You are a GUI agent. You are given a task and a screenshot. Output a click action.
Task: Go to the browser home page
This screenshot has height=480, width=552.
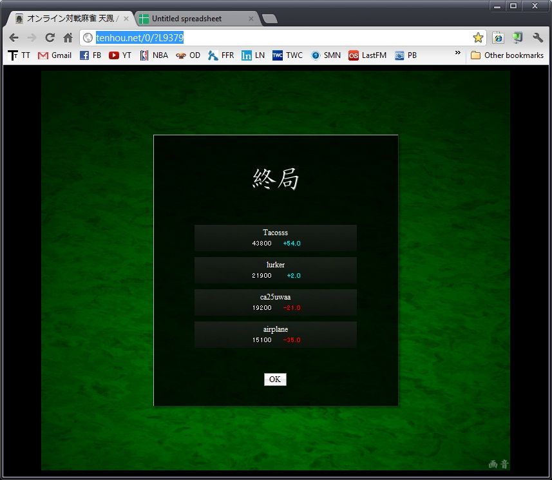click(68, 37)
